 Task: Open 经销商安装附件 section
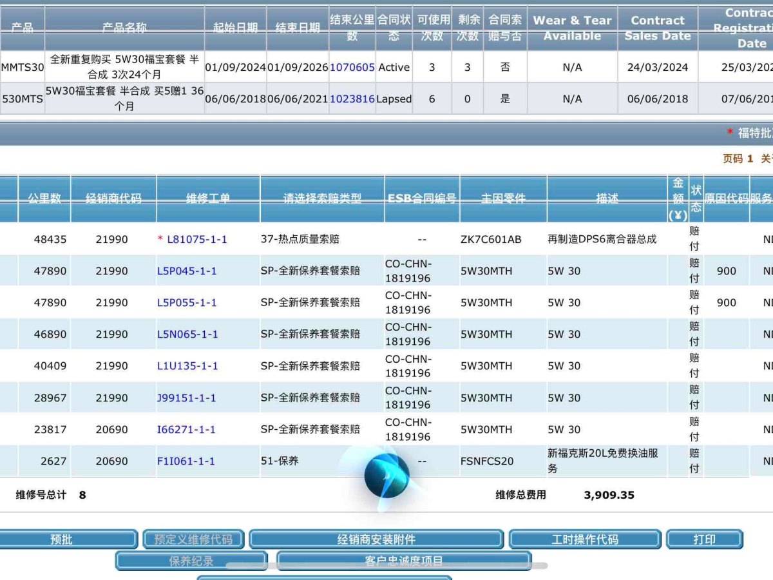(376, 539)
